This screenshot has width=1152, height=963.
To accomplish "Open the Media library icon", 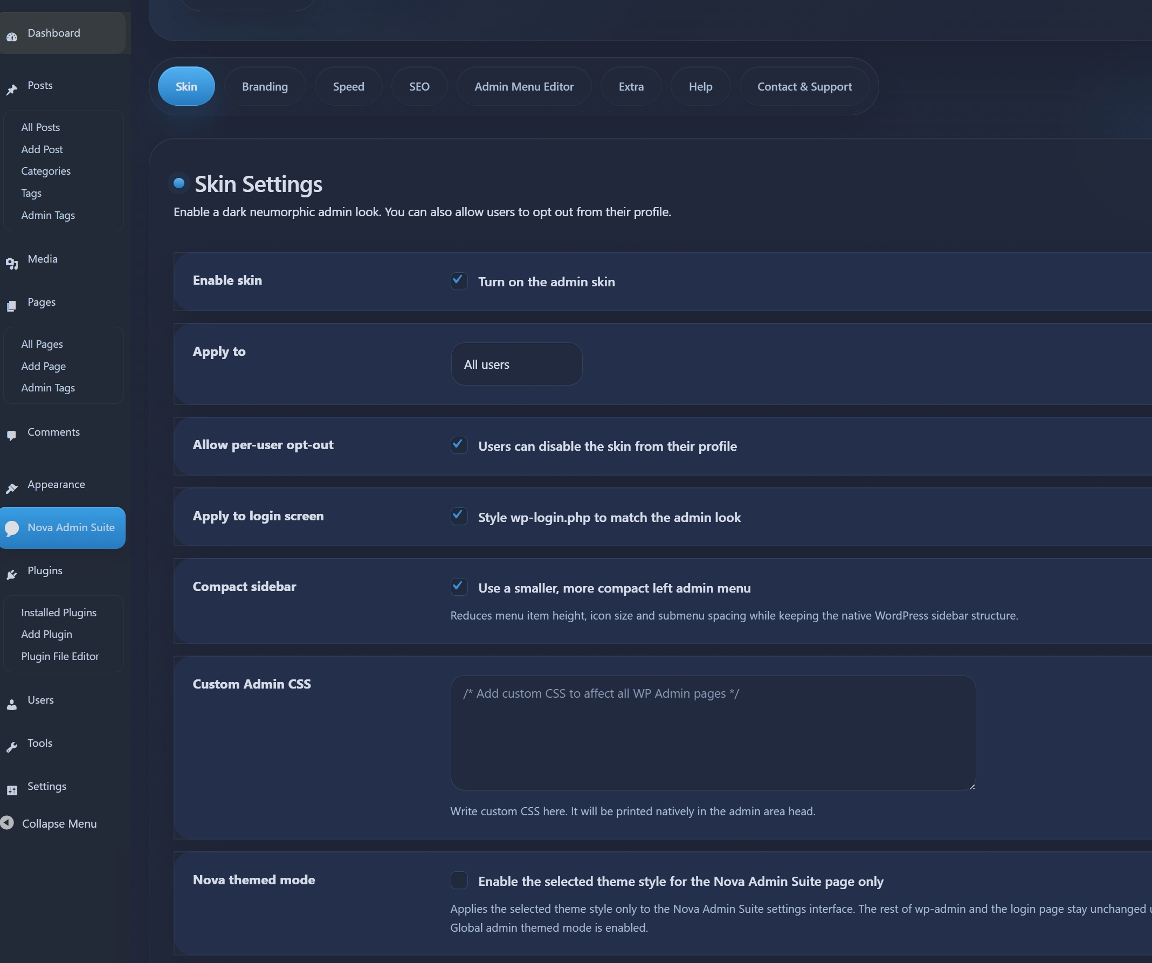I will click(12, 263).
